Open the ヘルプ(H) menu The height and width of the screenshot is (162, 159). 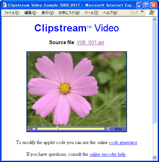pyautogui.click(x=110, y=13)
